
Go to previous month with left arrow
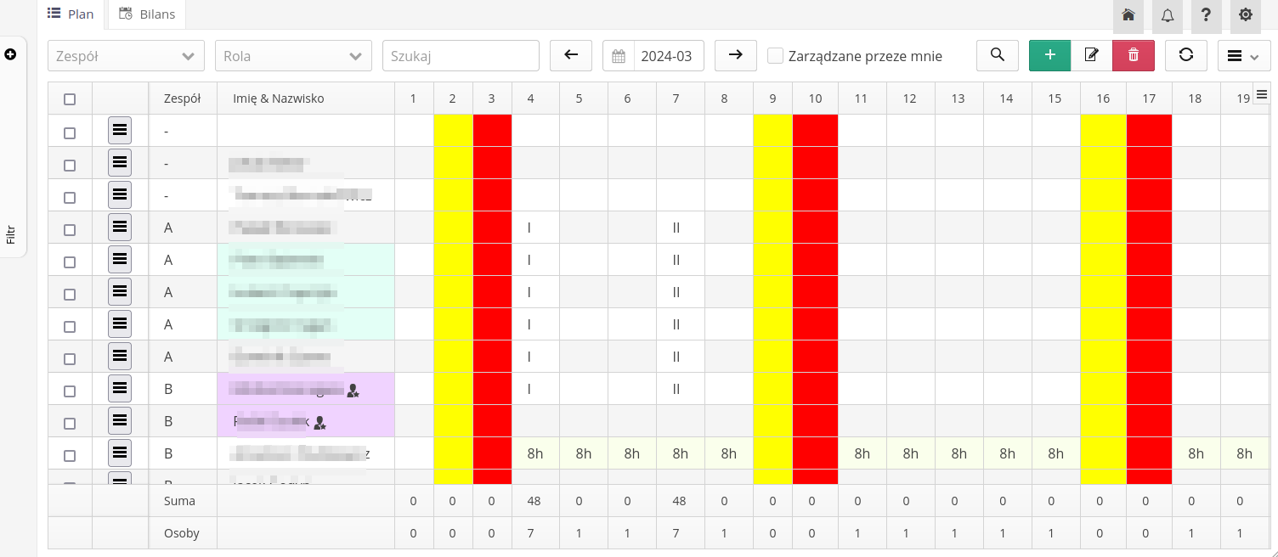[x=571, y=55]
